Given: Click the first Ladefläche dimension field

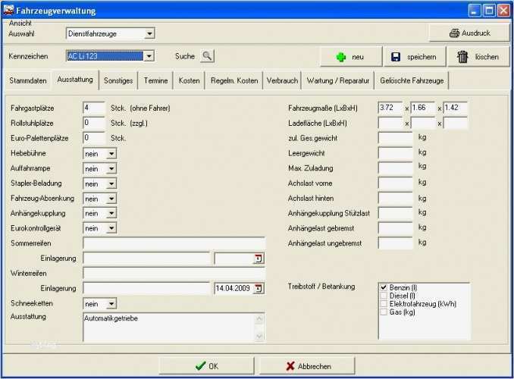Looking at the screenshot, I should click(390, 123).
